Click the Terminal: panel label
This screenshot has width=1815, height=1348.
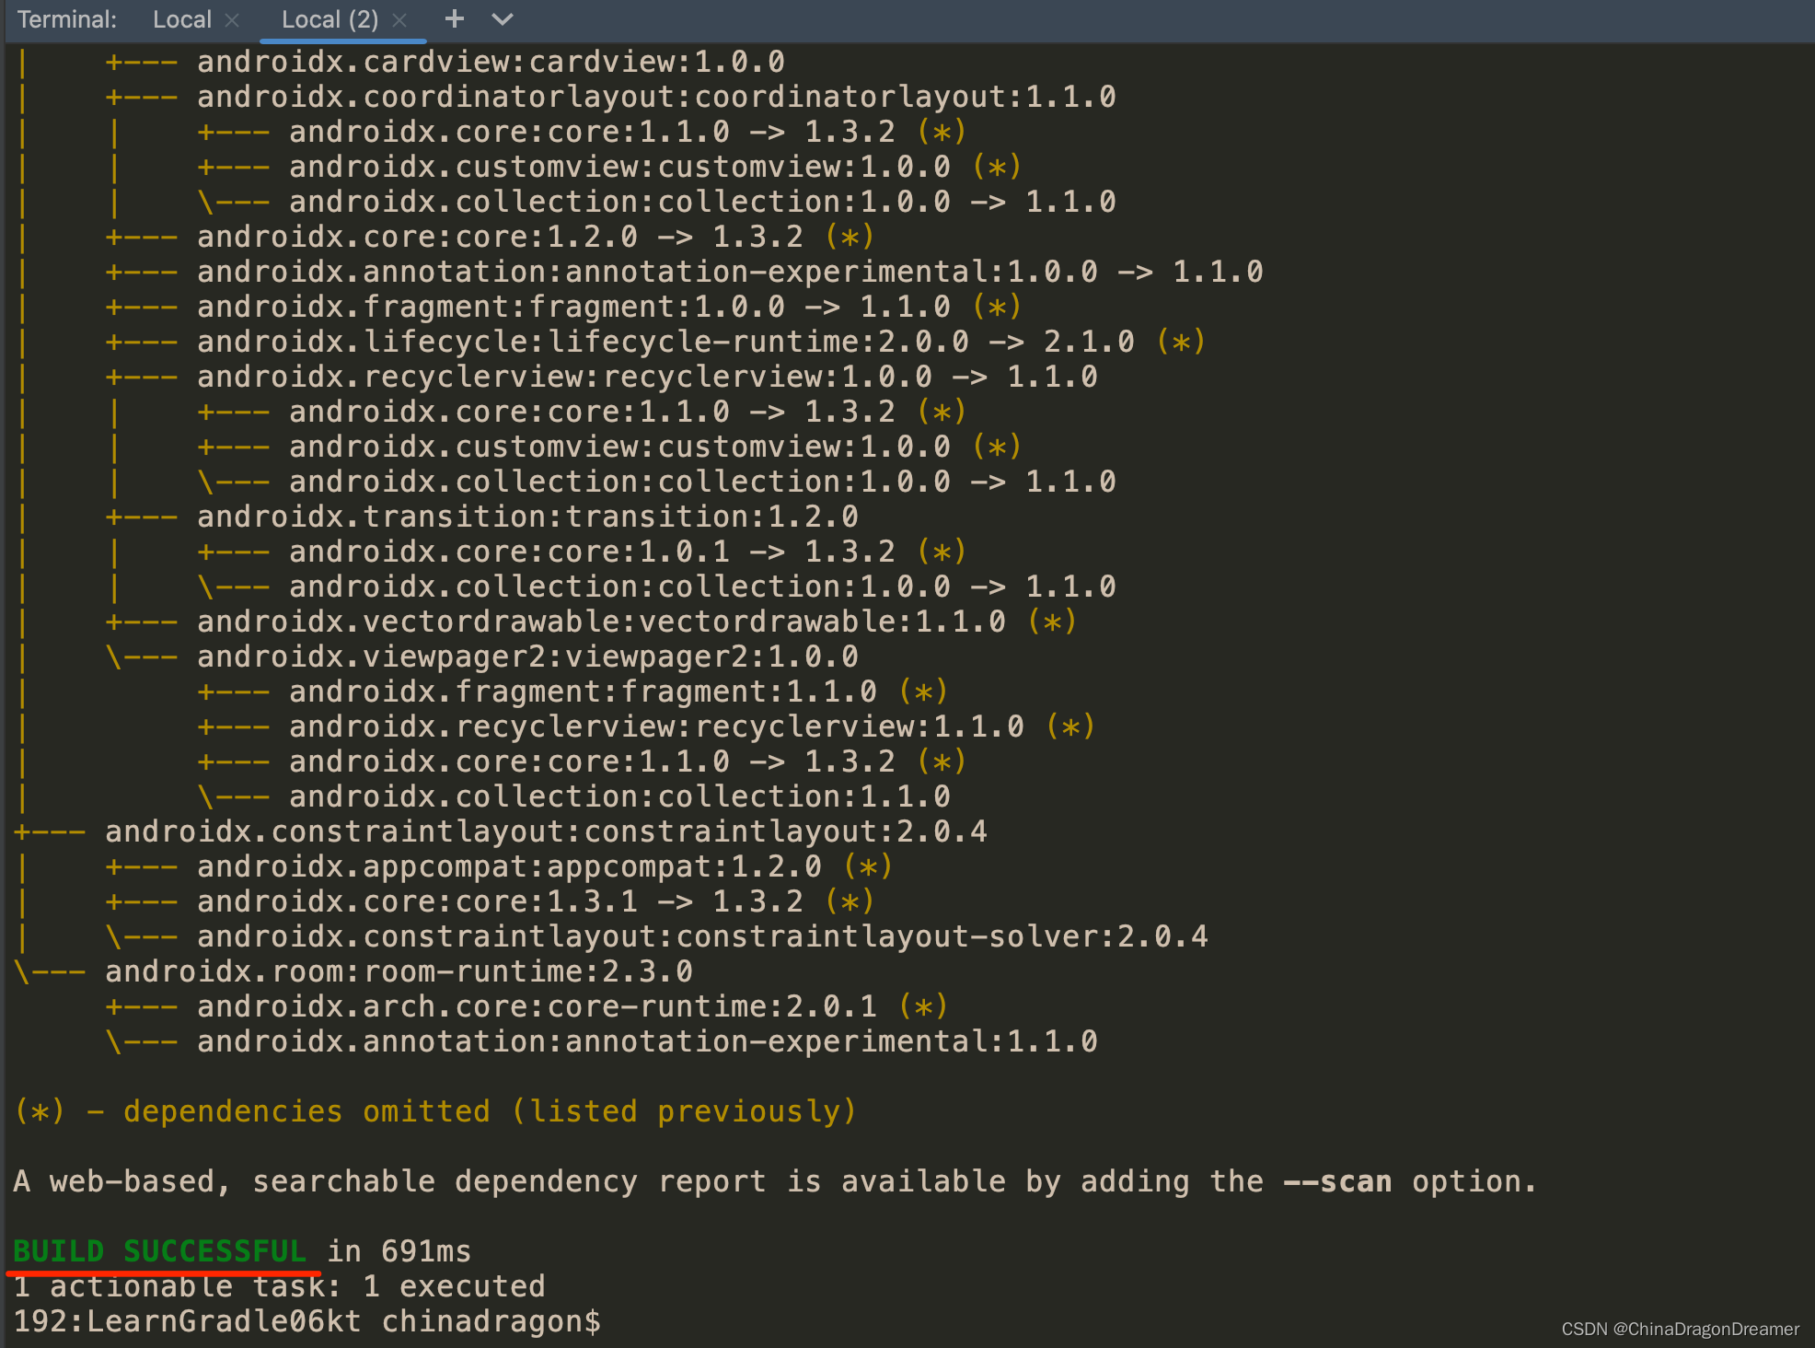(x=66, y=19)
